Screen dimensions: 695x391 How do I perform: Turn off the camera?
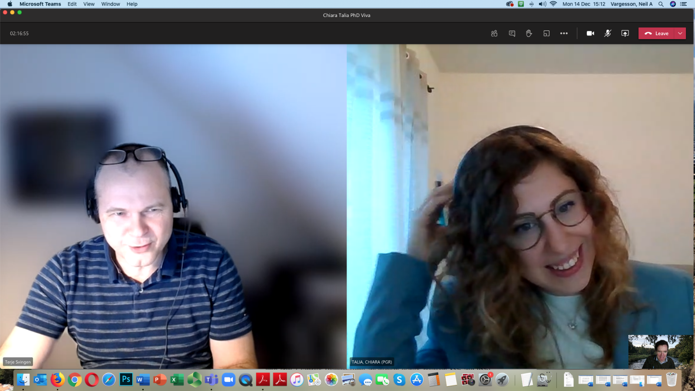[x=590, y=33]
